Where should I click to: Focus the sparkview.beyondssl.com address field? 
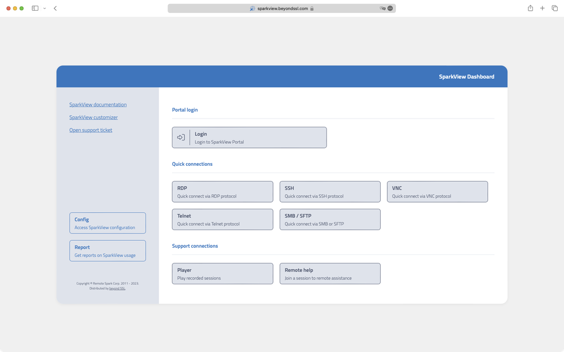click(281, 8)
